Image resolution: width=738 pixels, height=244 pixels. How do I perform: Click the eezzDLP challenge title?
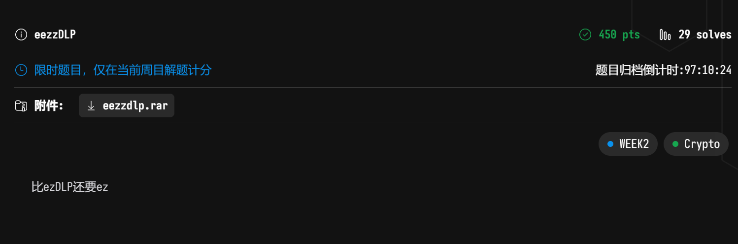(55, 35)
